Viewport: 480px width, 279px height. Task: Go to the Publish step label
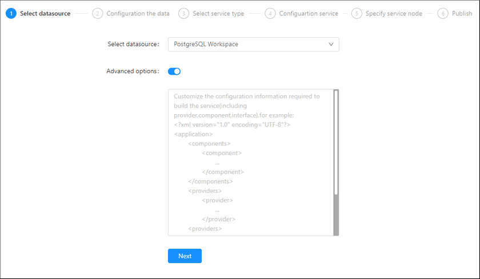tap(462, 14)
